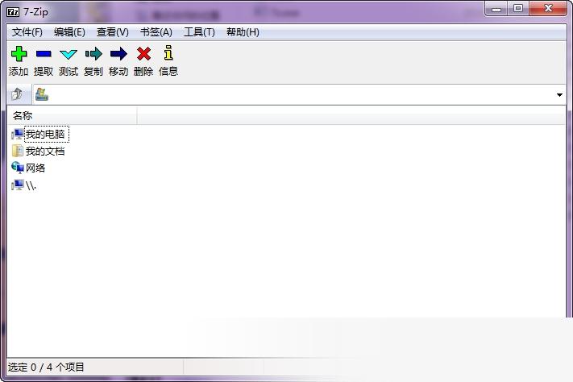Open the 查看(V) menu

[113, 32]
